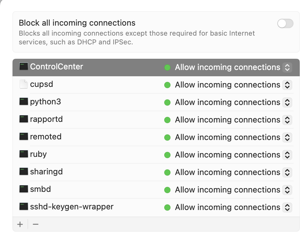This screenshot has height=235, width=306.
Task: Click the rapportd executable icon
Action: coord(23,119)
